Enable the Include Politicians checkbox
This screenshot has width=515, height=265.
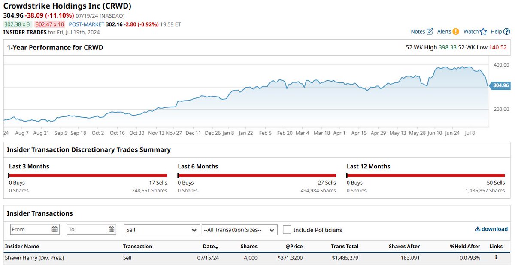coord(287,230)
